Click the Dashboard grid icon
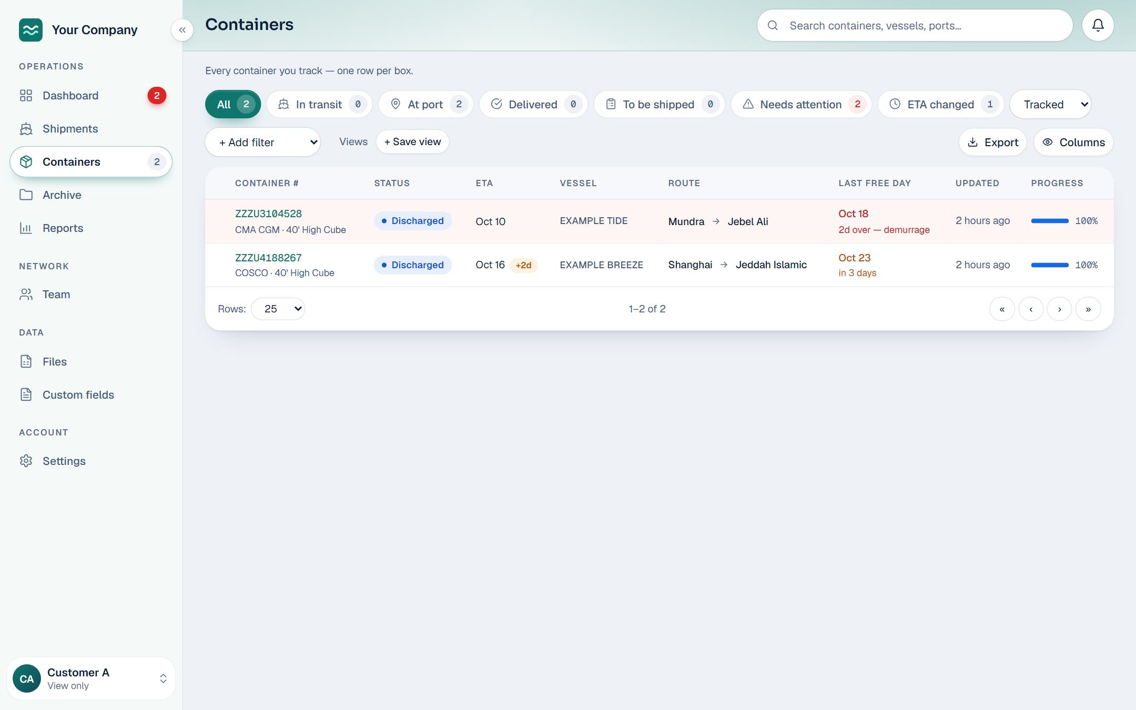Viewport: 1136px width, 710px height. [26, 96]
